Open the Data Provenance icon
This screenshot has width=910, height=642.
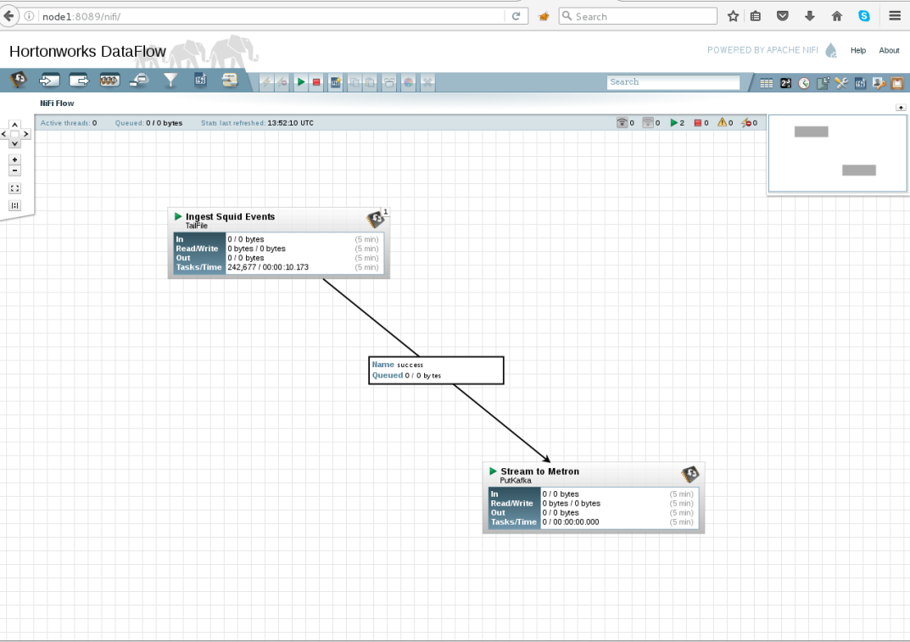pos(823,84)
